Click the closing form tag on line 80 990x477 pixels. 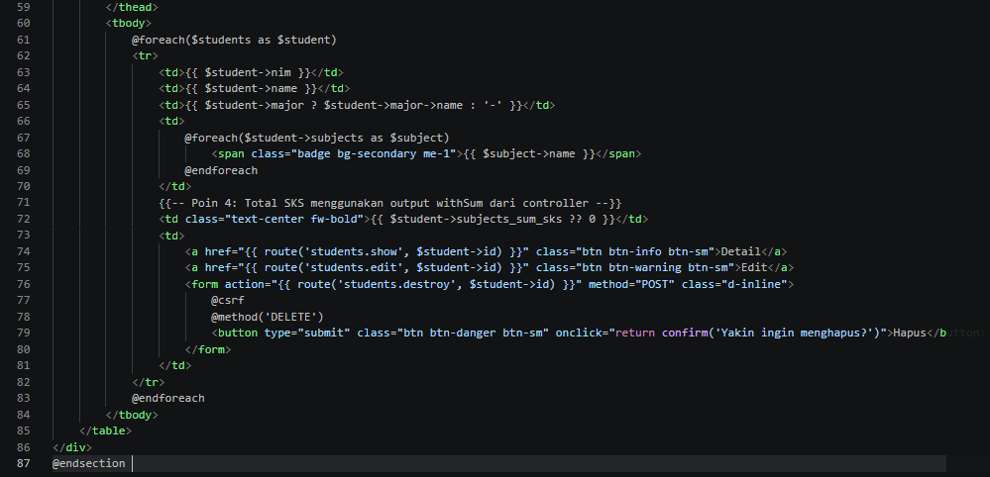pos(208,349)
